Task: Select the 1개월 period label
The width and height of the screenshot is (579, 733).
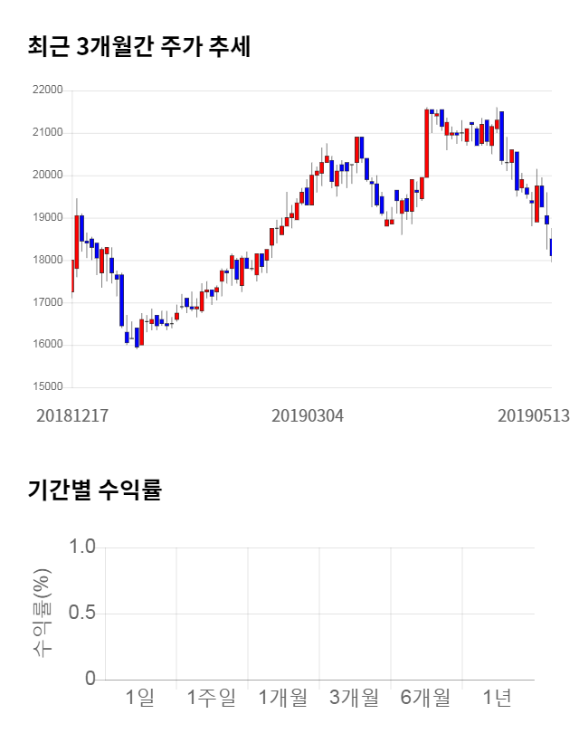Action: 283,698
